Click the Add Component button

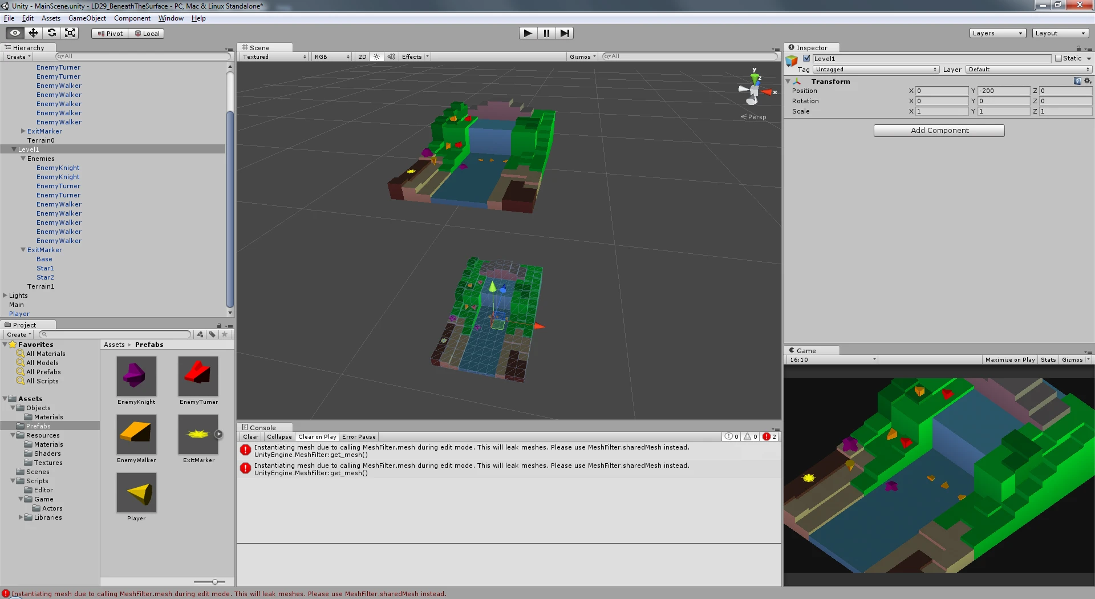(x=939, y=131)
